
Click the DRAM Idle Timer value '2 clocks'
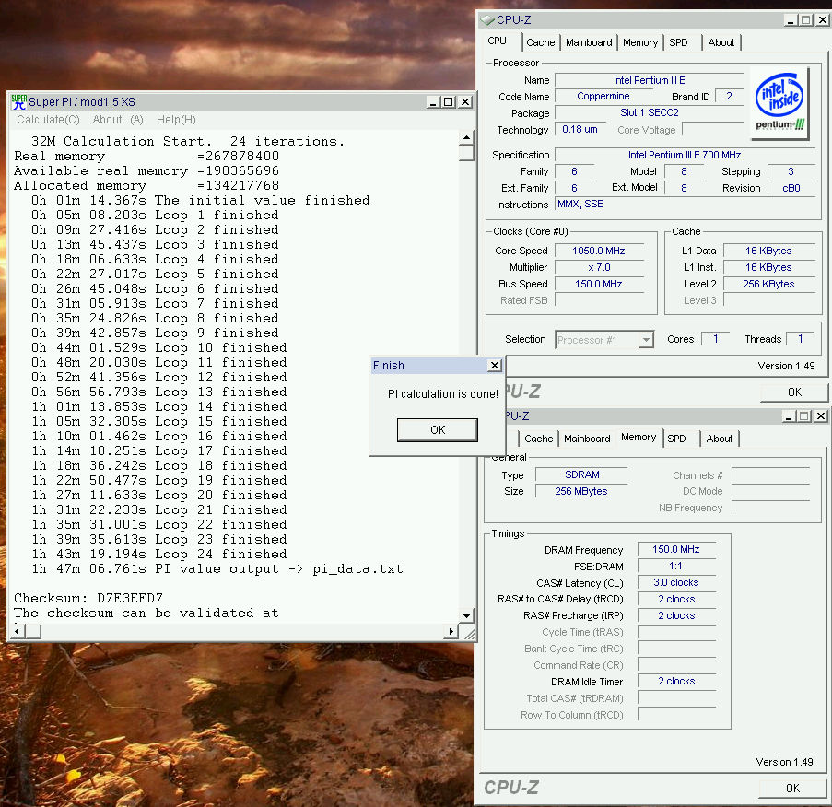676,681
